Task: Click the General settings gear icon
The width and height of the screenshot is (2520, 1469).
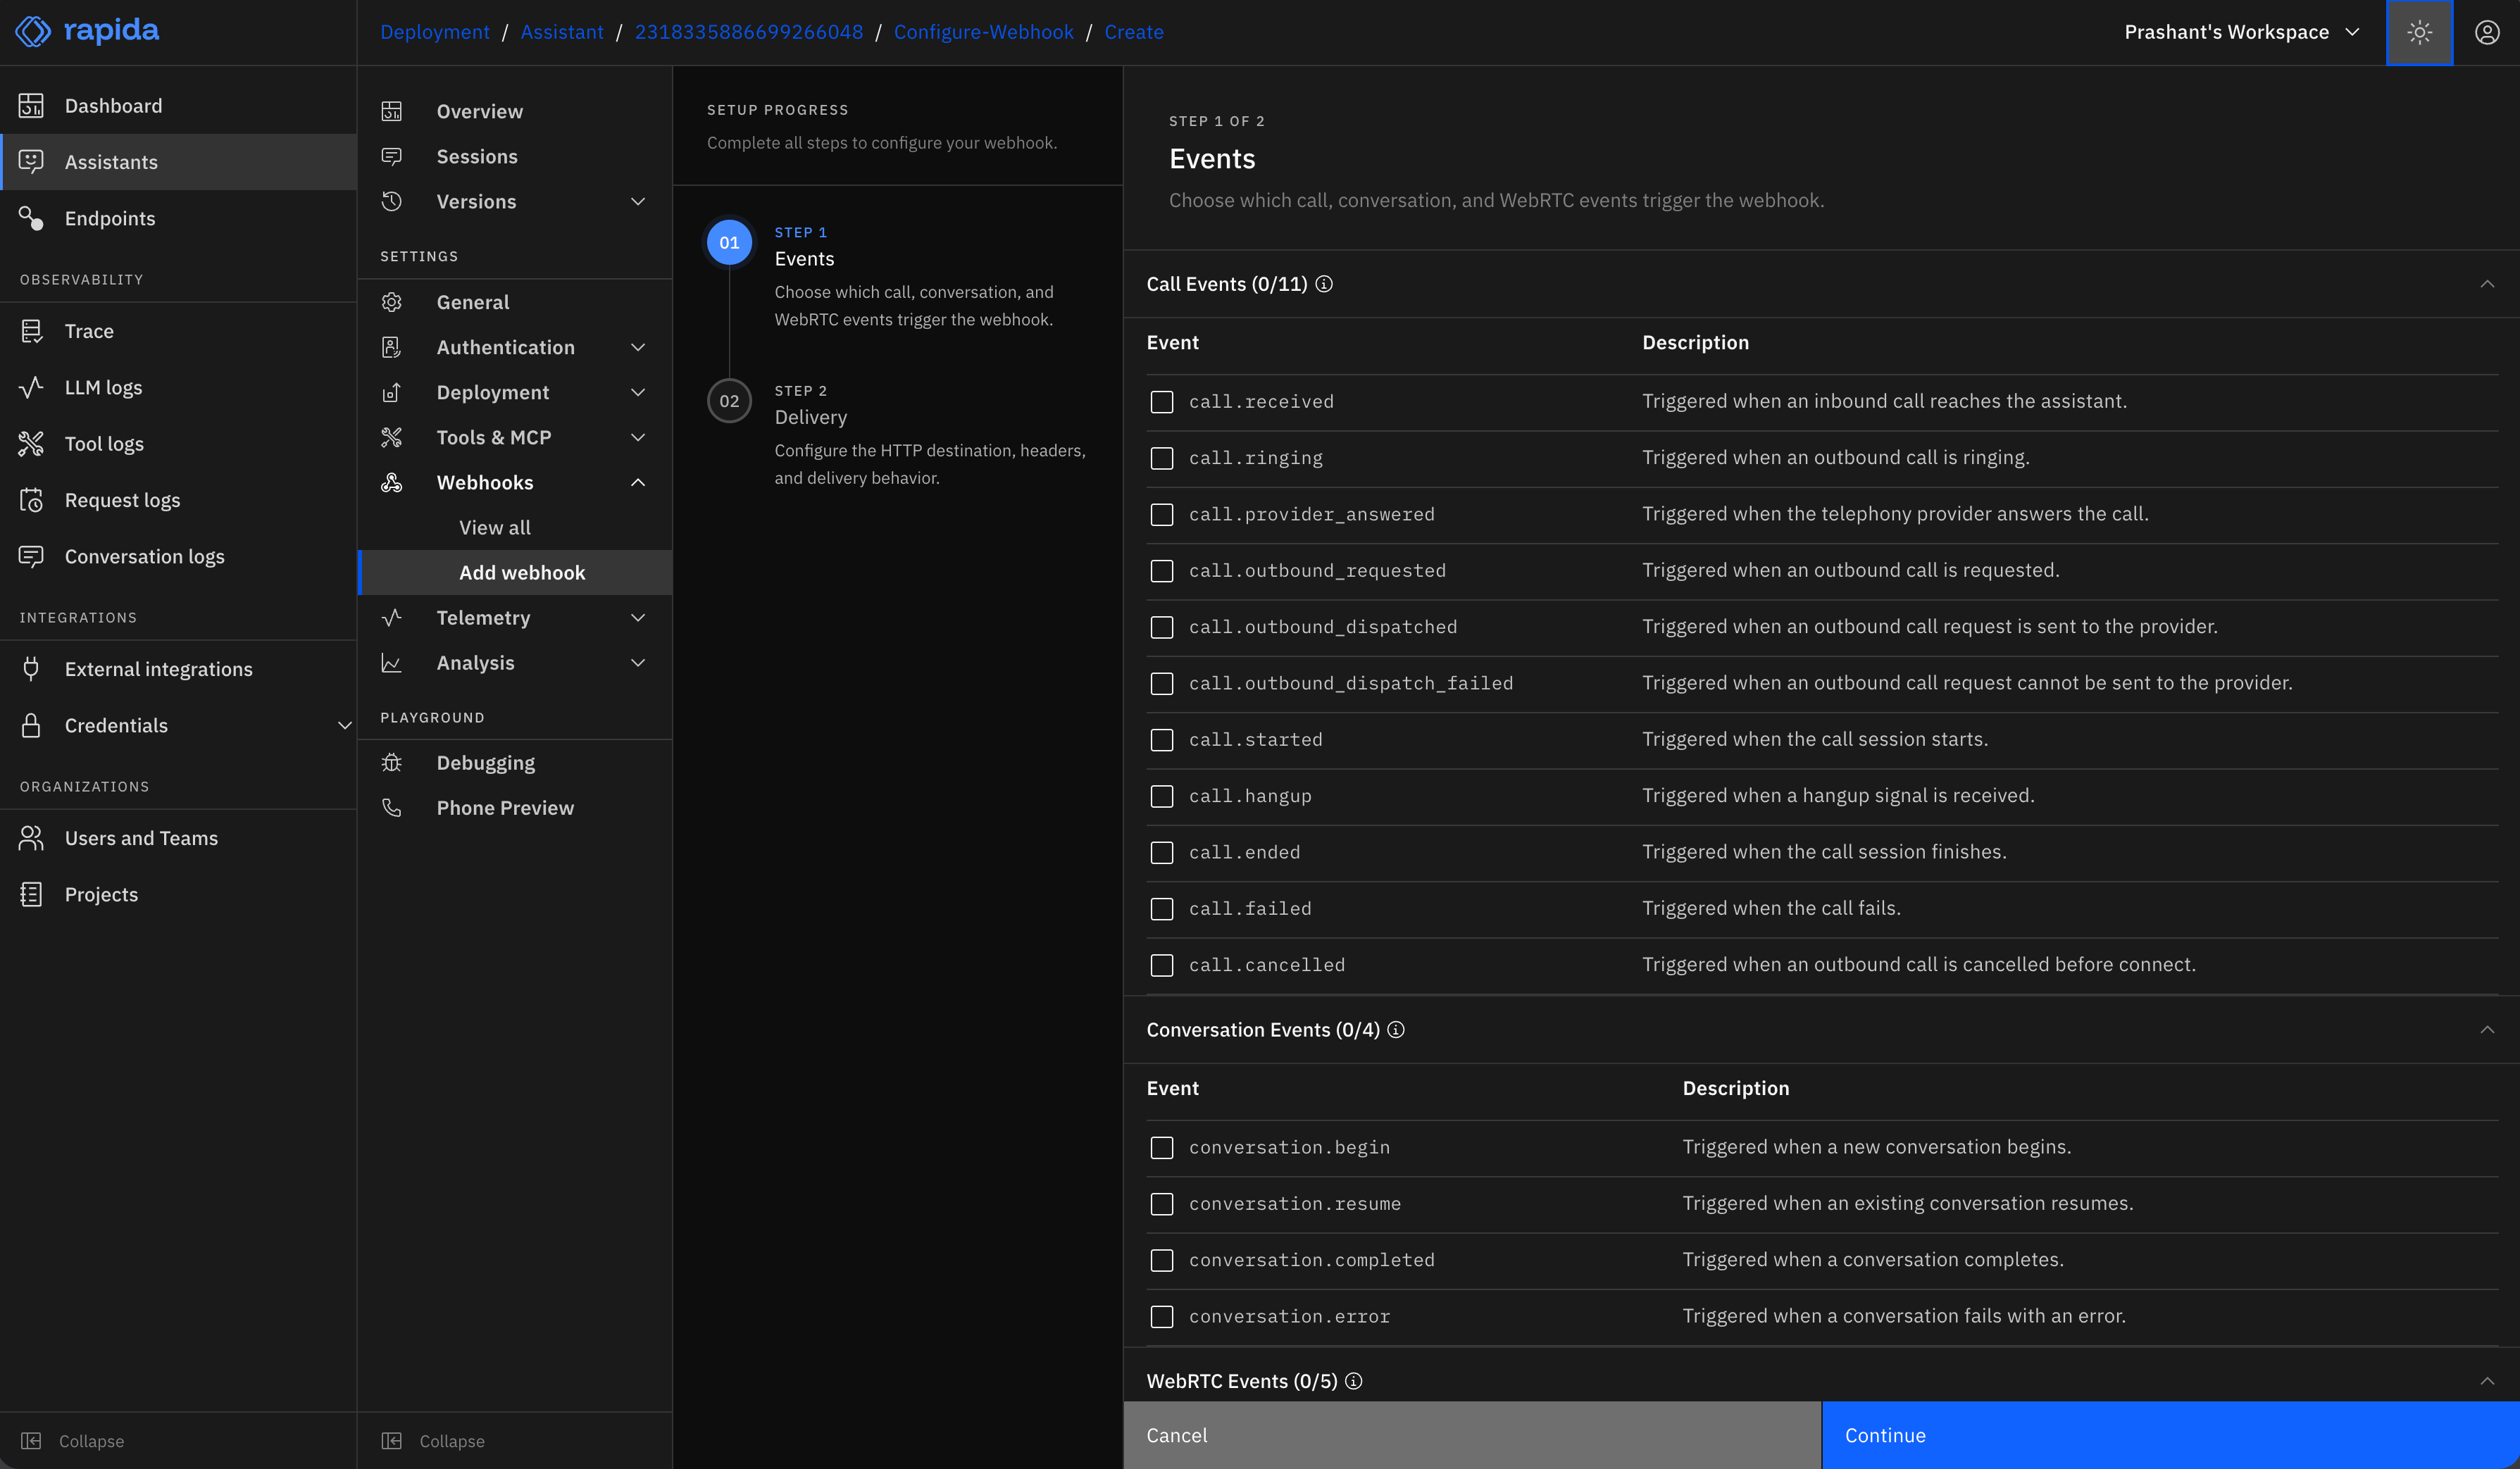Action: (392, 302)
